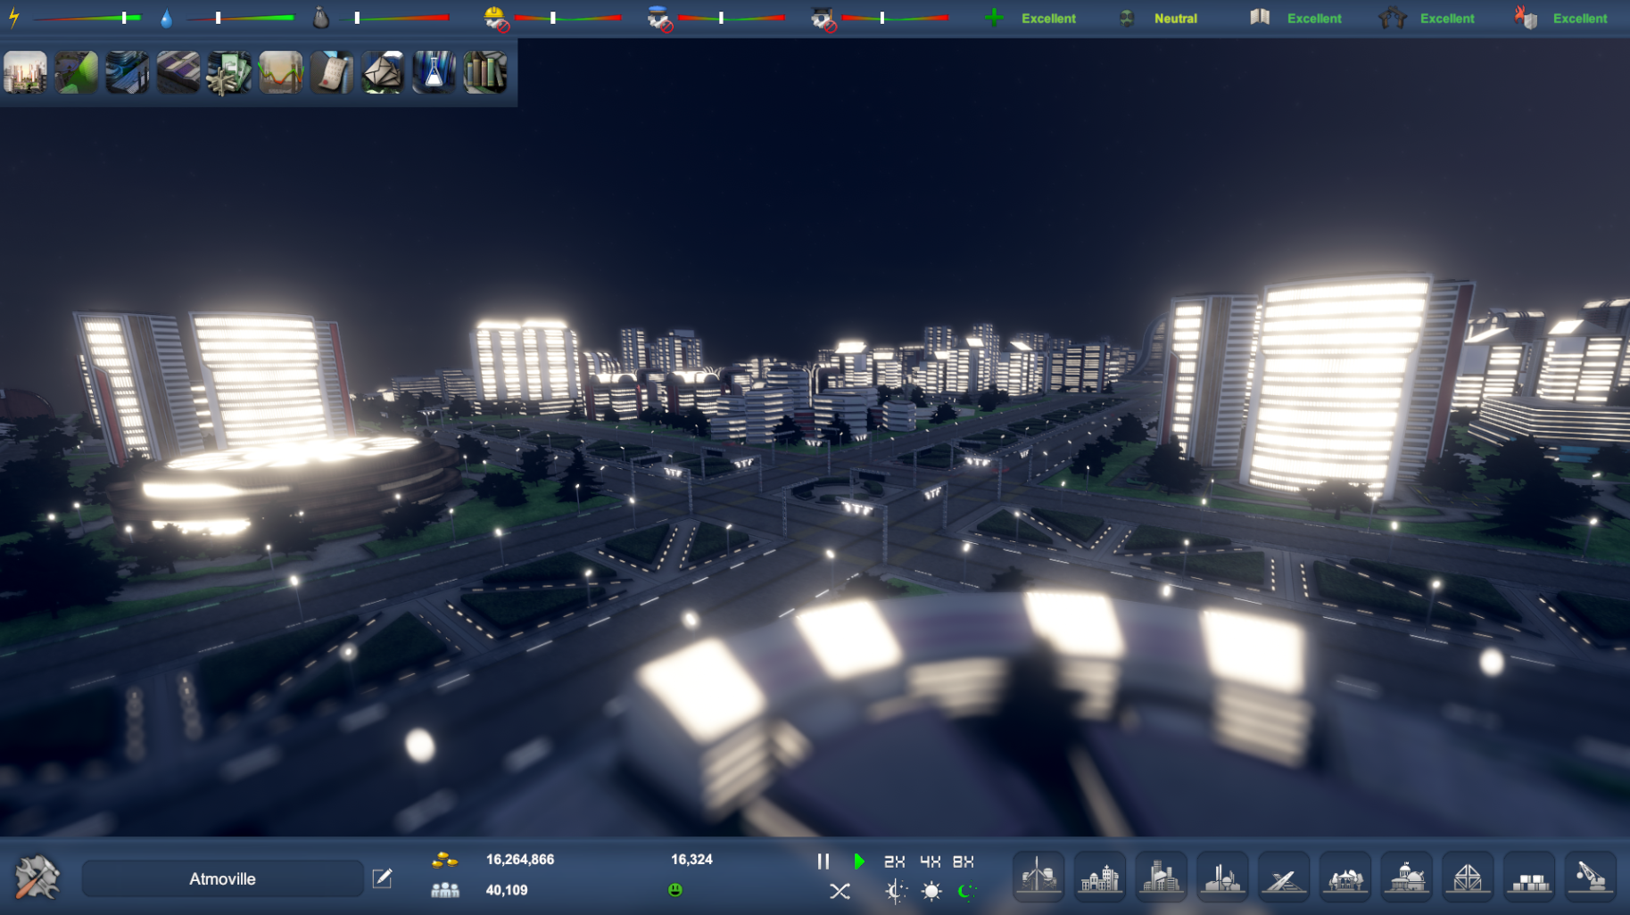Viewport: 1630px width, 915px height.
Task: Open the library books icon
Action: (485, 72)
